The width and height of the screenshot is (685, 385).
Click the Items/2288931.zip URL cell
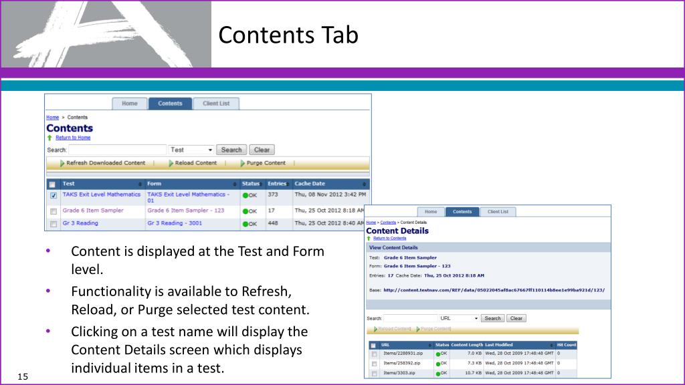[403, 354]
